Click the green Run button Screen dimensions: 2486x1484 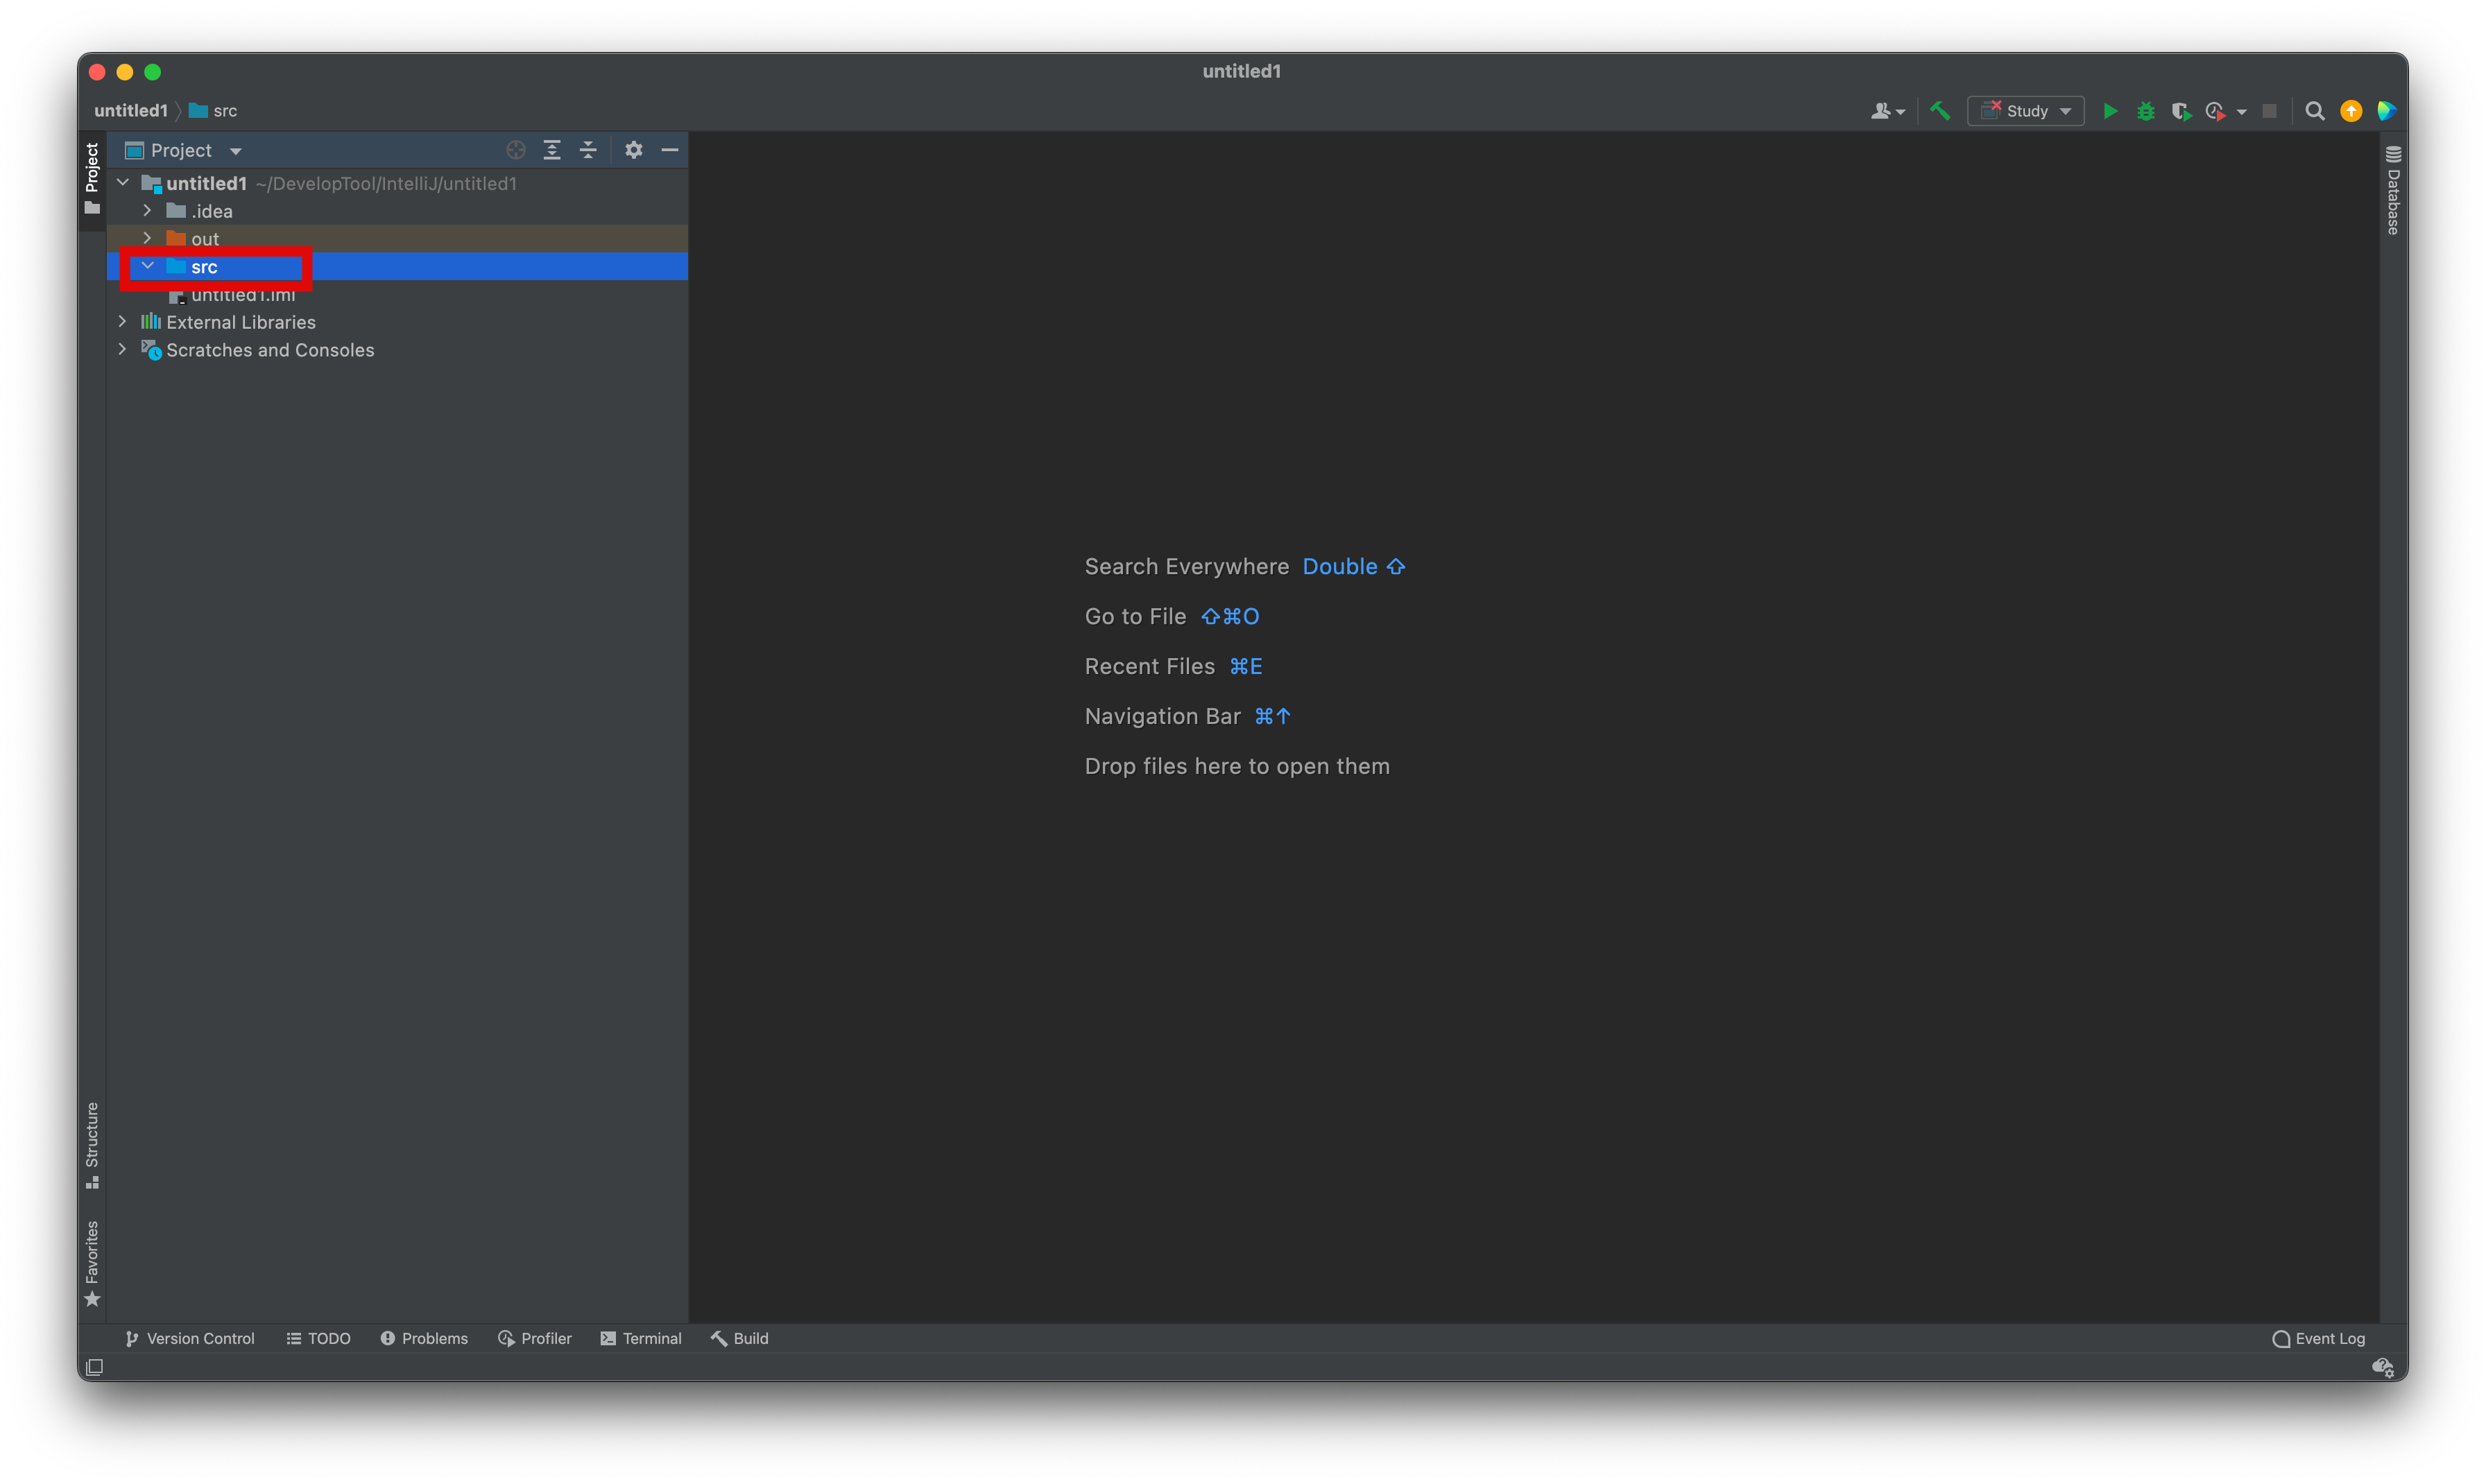pyautogui.click(x=2110, y=111)
